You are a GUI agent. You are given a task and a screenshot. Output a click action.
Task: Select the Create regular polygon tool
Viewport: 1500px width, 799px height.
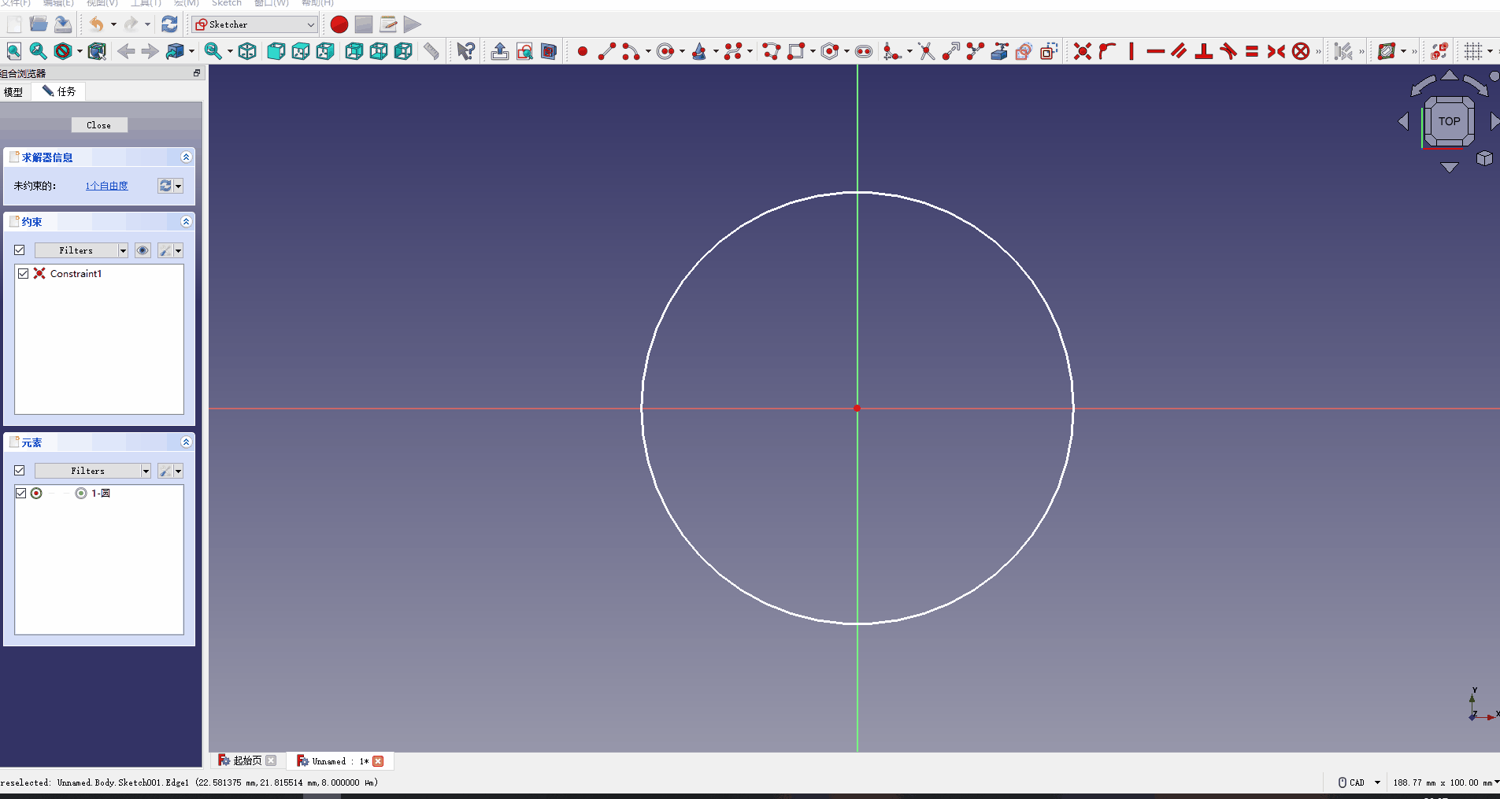click(x=830, y=52)
